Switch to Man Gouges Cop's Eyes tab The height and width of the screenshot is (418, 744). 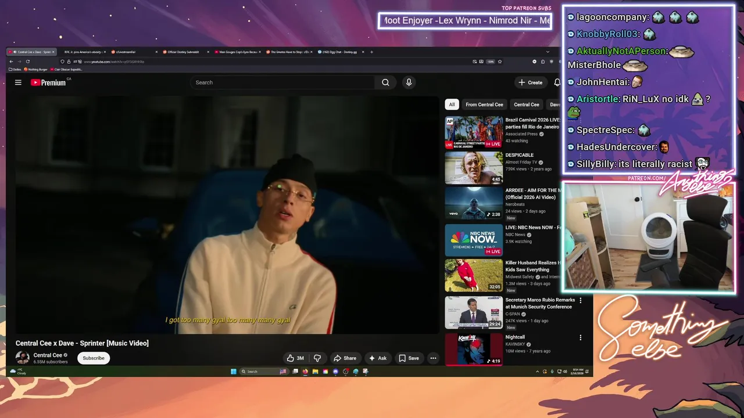tap(237, 52)
